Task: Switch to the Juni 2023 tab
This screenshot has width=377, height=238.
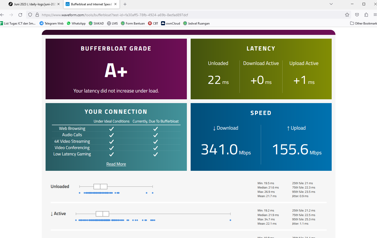Action: point(32,4)
